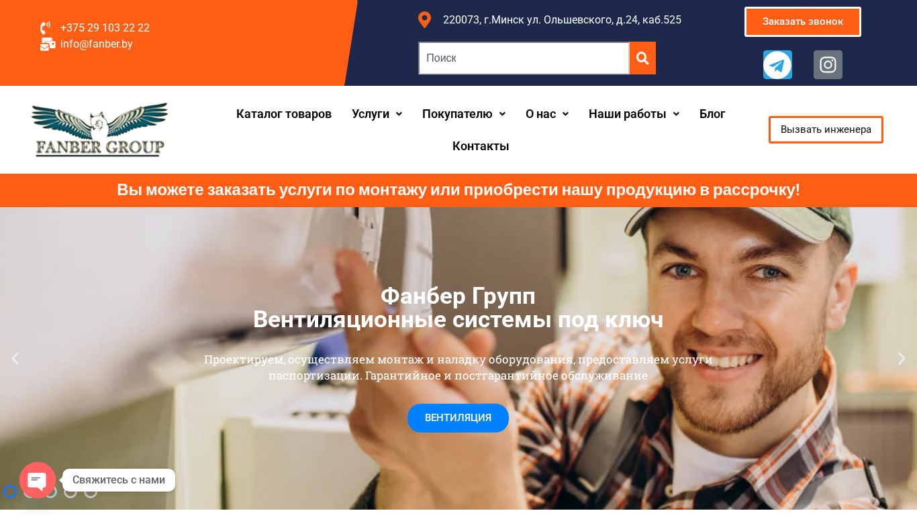917x515 pixels.
Task: Click the Вызвать инженера button
Action: click(x=826, y=129)
